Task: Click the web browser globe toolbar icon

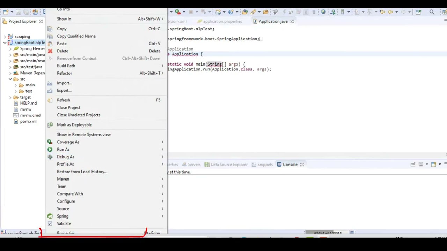Action: tap(323, 12)
